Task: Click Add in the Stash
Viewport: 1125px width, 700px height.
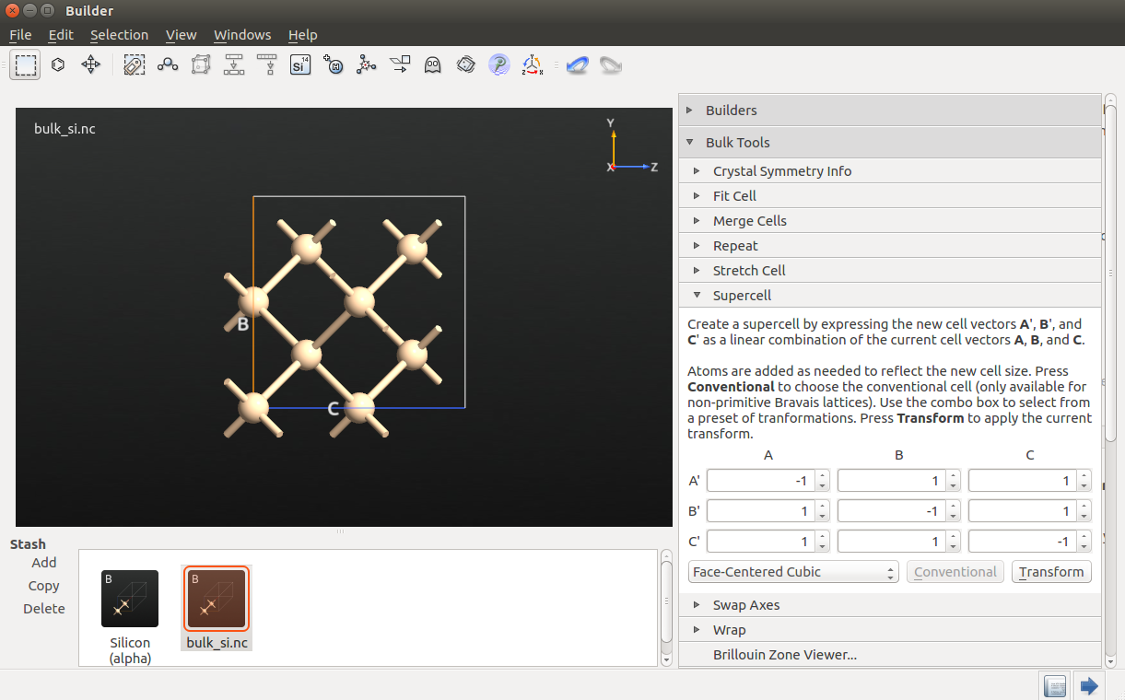Action: tap(44, 563)
